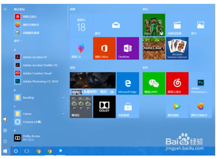The width and height of the screenshot is (216, 159).
Task: Open Task View on the taskbar
Action: [x=27, y=151]
